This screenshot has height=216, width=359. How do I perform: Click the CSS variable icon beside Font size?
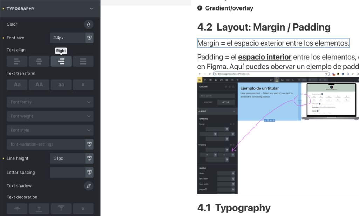[89, 38]
